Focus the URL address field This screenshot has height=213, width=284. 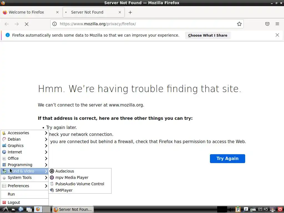pyautogui.click(x=147, y=24)
